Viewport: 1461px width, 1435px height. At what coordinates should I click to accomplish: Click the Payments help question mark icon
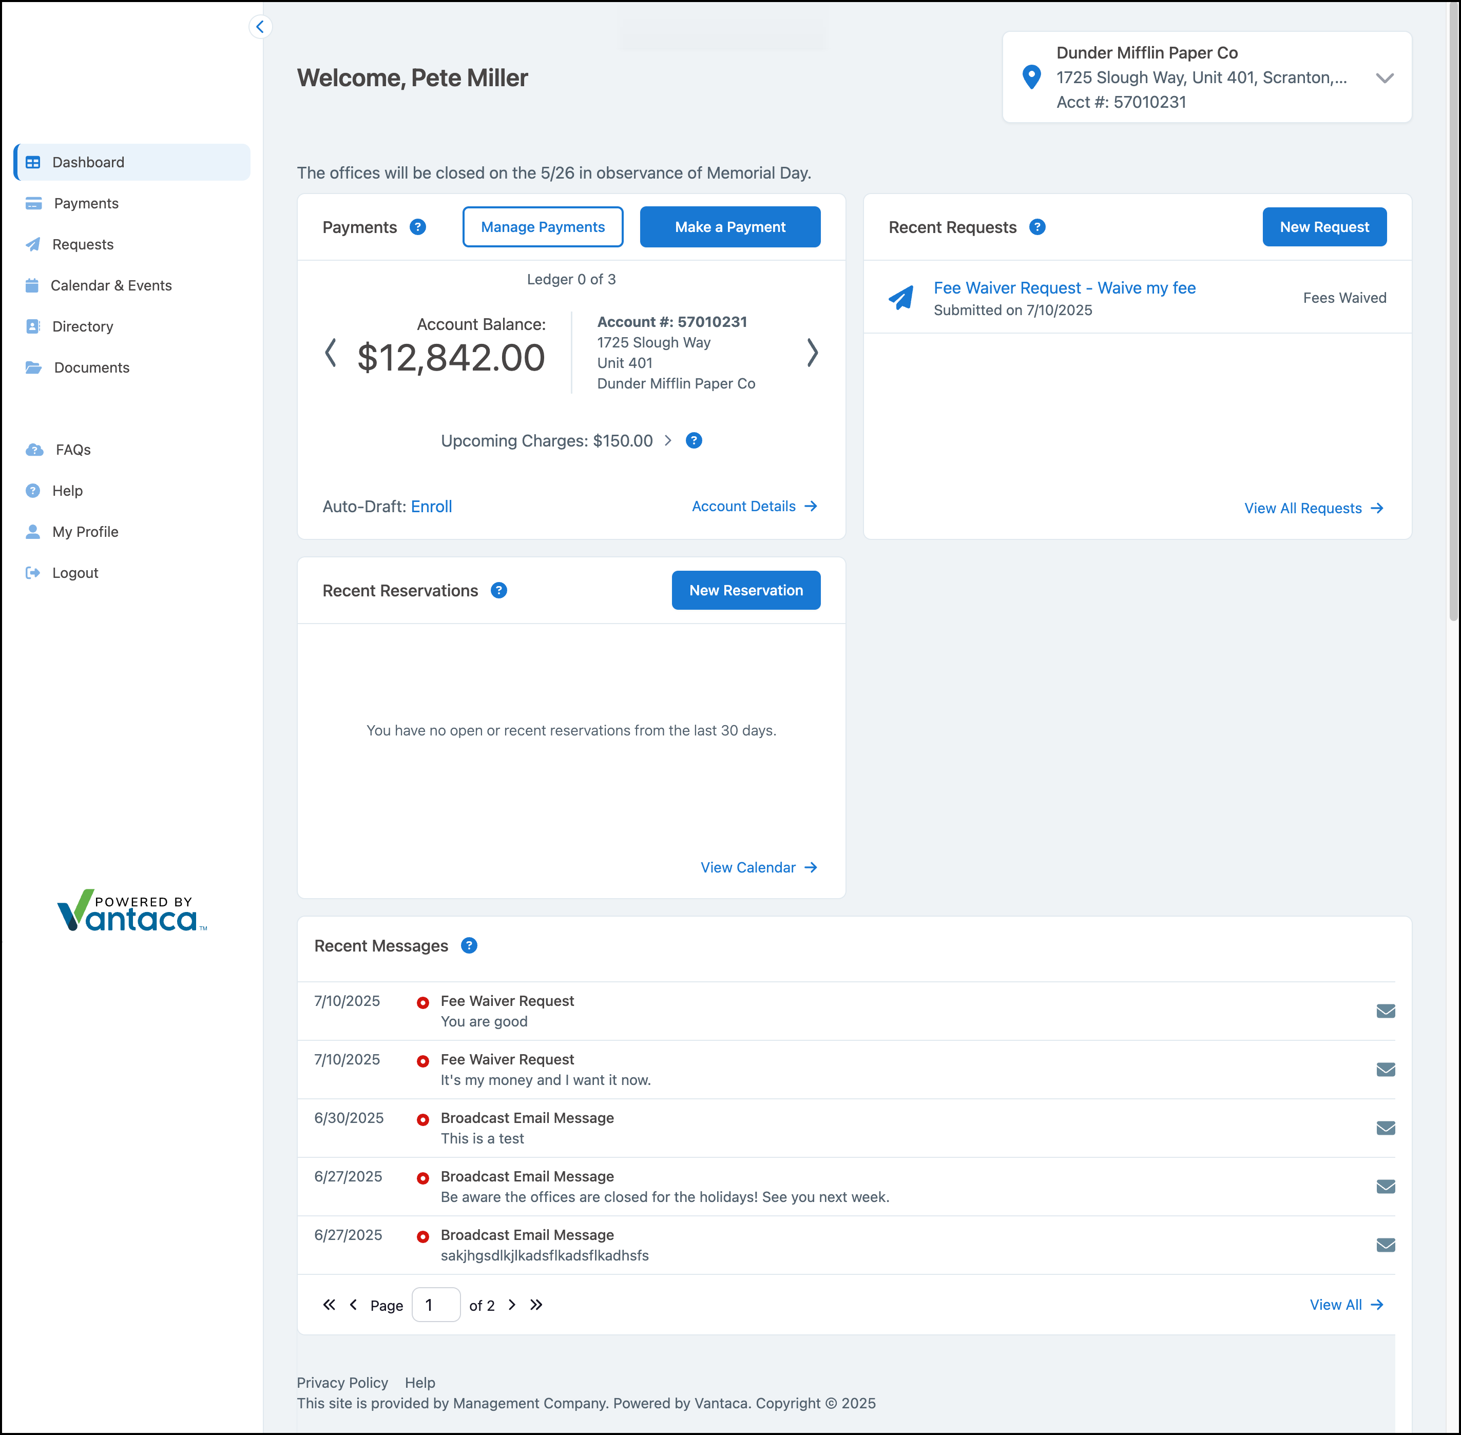pos(418,227)
